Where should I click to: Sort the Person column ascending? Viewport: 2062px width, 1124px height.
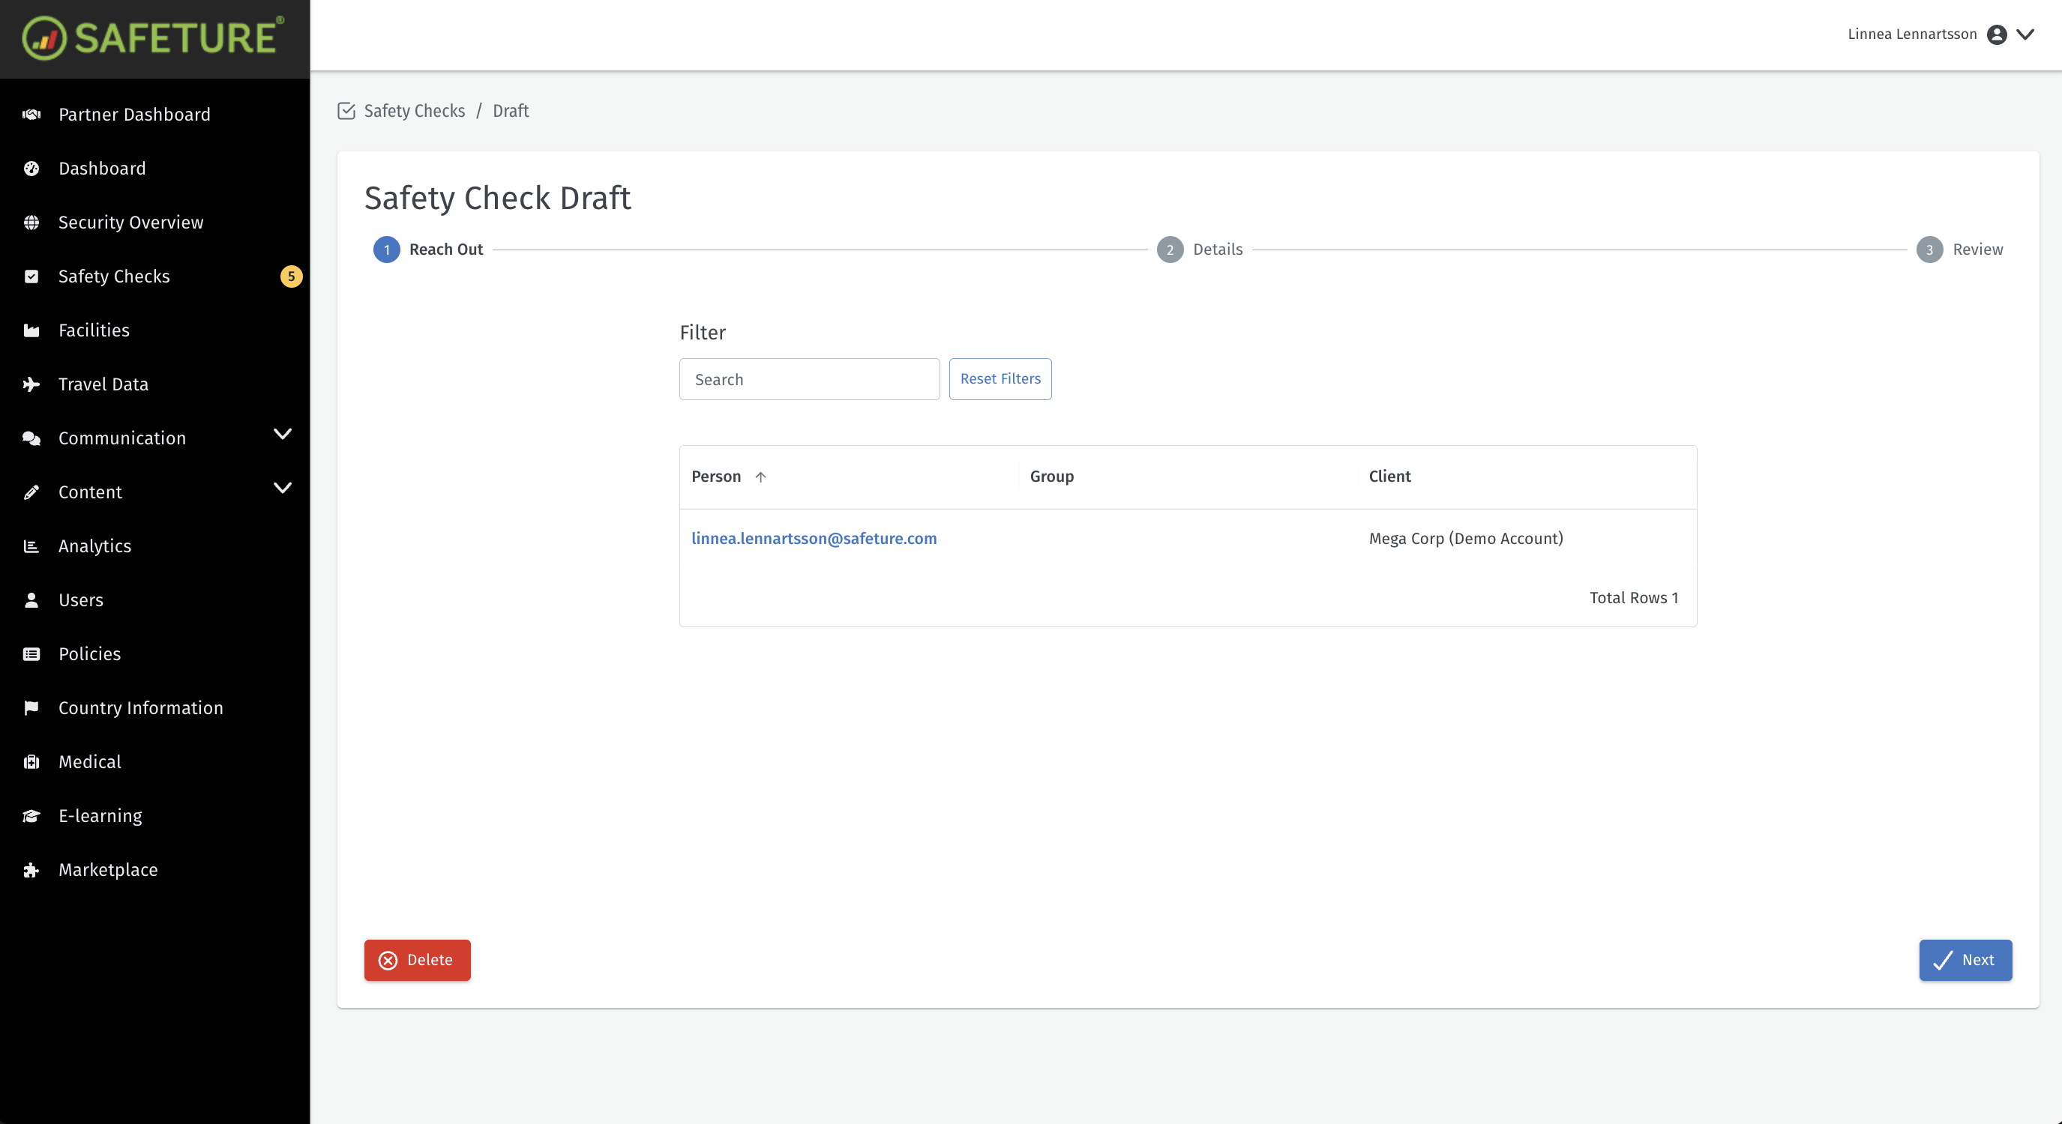click(760, 476)
